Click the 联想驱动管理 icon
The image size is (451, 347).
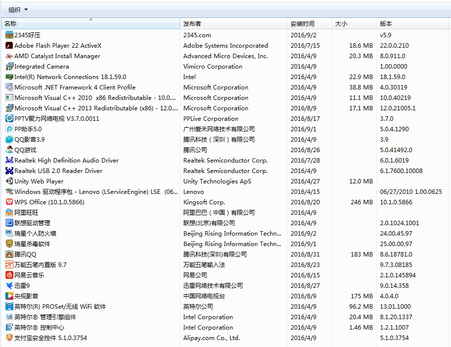[x=9, y=223]
